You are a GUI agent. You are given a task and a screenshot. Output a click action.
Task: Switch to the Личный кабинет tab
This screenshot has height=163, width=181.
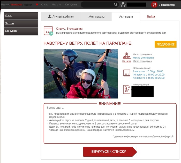[x=61, y=17]
